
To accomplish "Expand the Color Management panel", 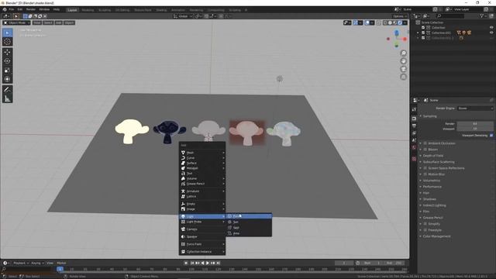I will pos(436,236).
